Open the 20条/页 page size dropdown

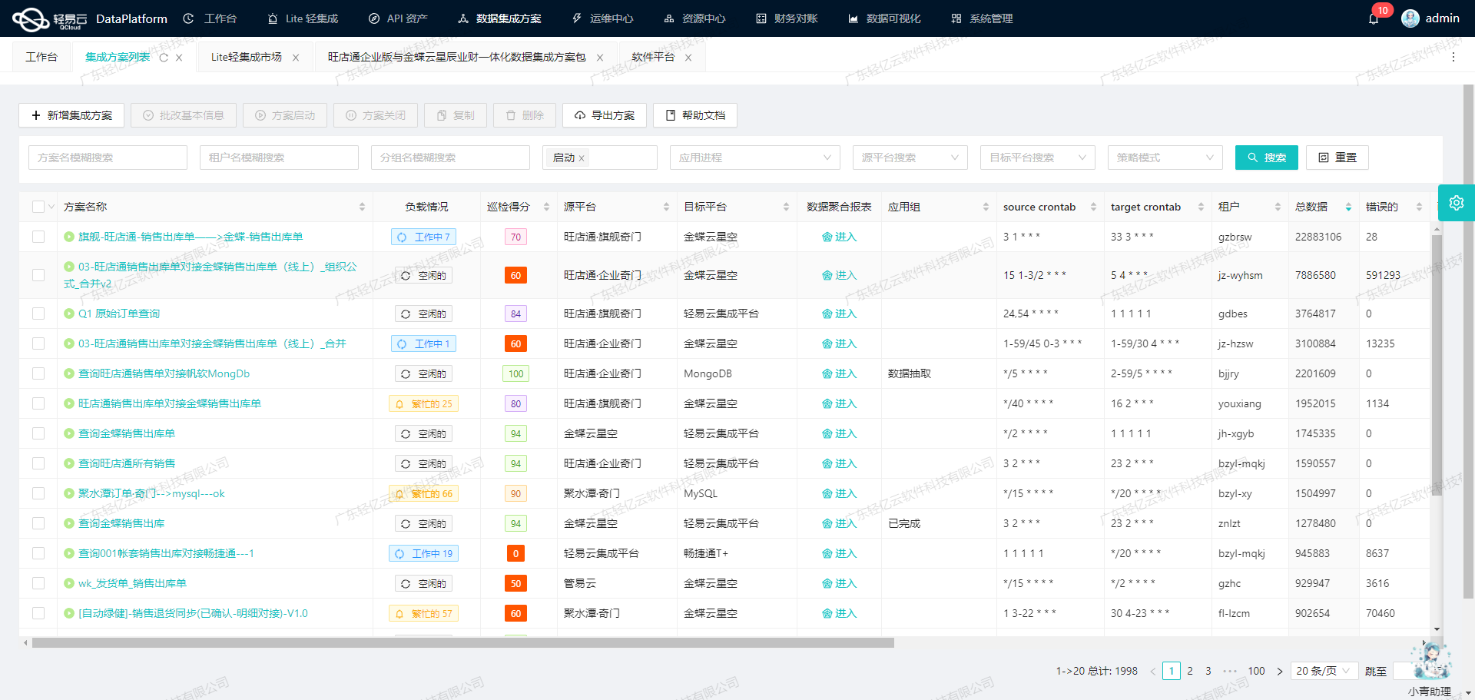tap(1324, 671)
